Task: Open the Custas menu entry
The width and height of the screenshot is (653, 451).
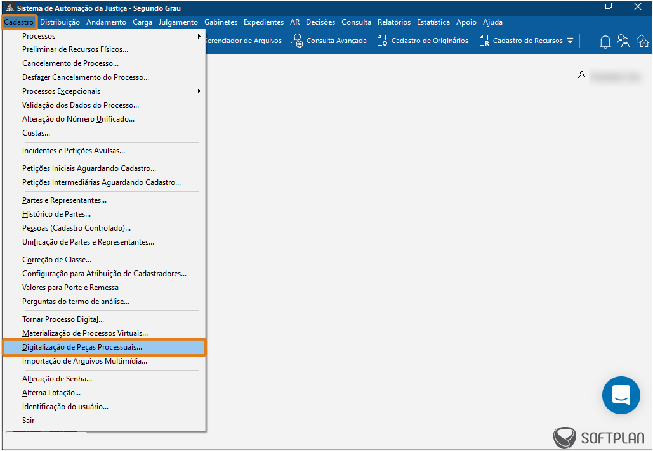Action: coord(104,133)
